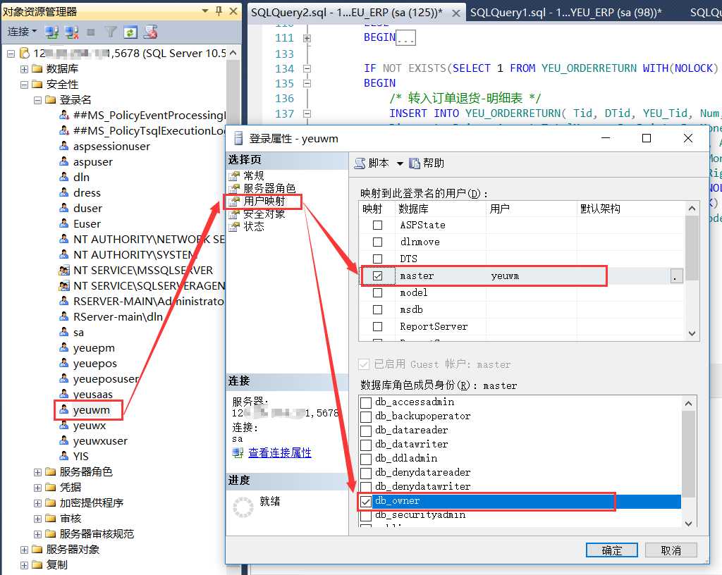The image size is (722, 575).
Task: Open the 安全对象 page
Action: tap(264, 214)
